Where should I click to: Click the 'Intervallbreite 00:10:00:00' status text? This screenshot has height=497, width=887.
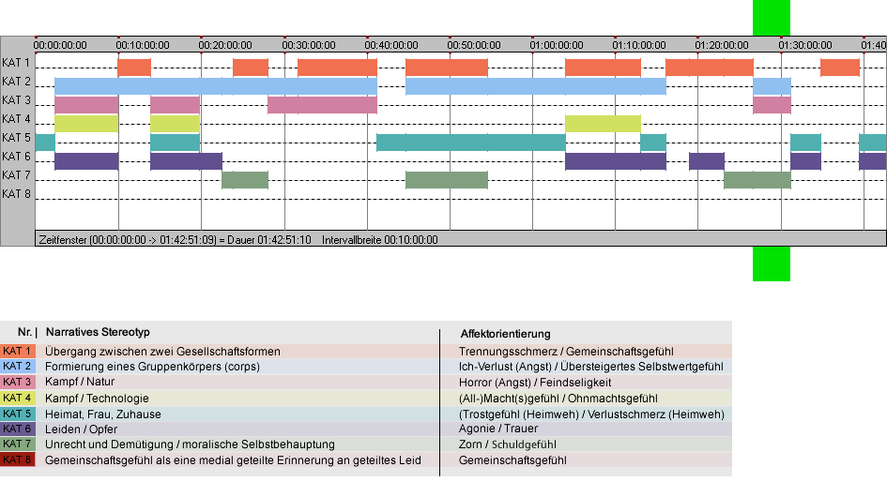380,240
